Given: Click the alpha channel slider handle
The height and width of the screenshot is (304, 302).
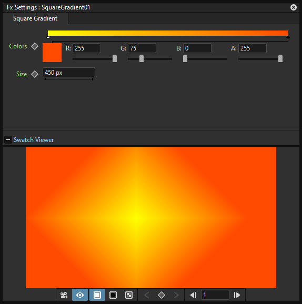Looking at the screenshot, I should click(280, 58).
